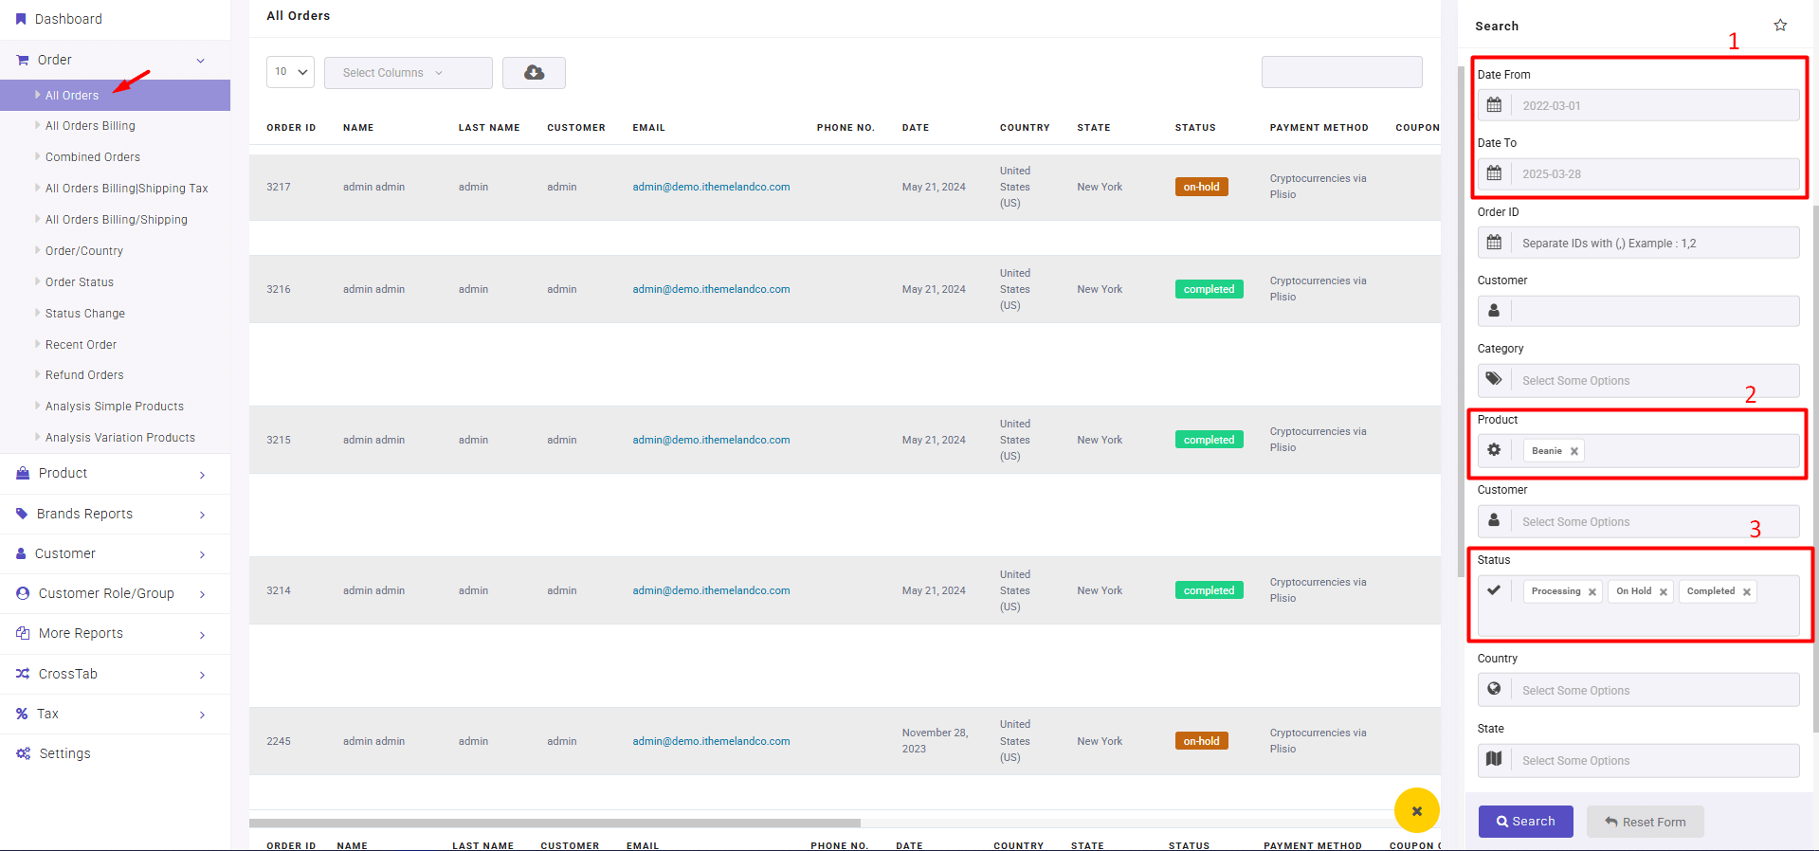Click the Search panel vertical scrollbar
This screenshot has width=1819, height=851.
(x=1461, y=322)
